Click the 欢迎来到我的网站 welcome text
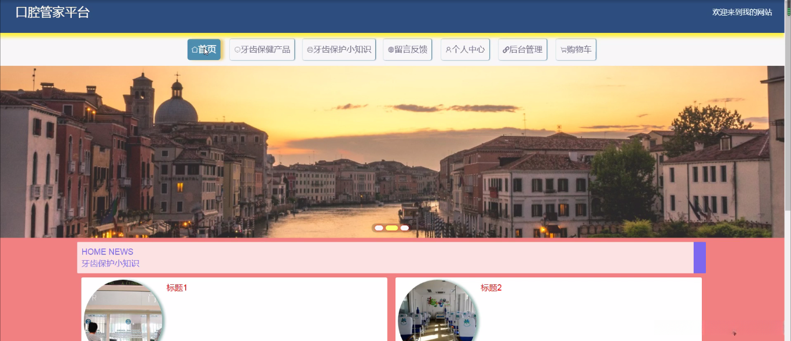Screen dimensions: 791x341 pos(742,12)
